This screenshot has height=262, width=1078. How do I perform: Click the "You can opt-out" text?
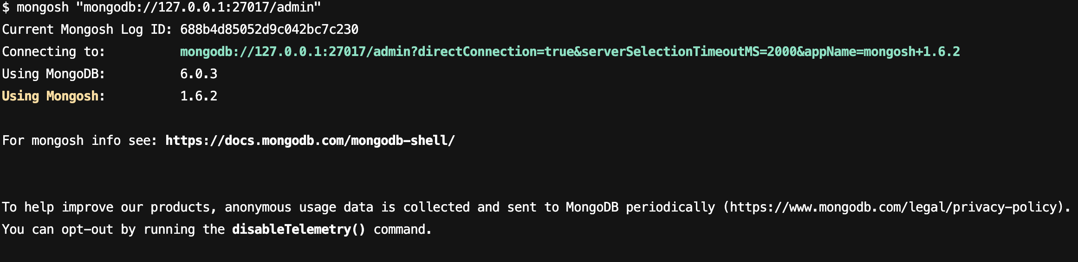57,230
